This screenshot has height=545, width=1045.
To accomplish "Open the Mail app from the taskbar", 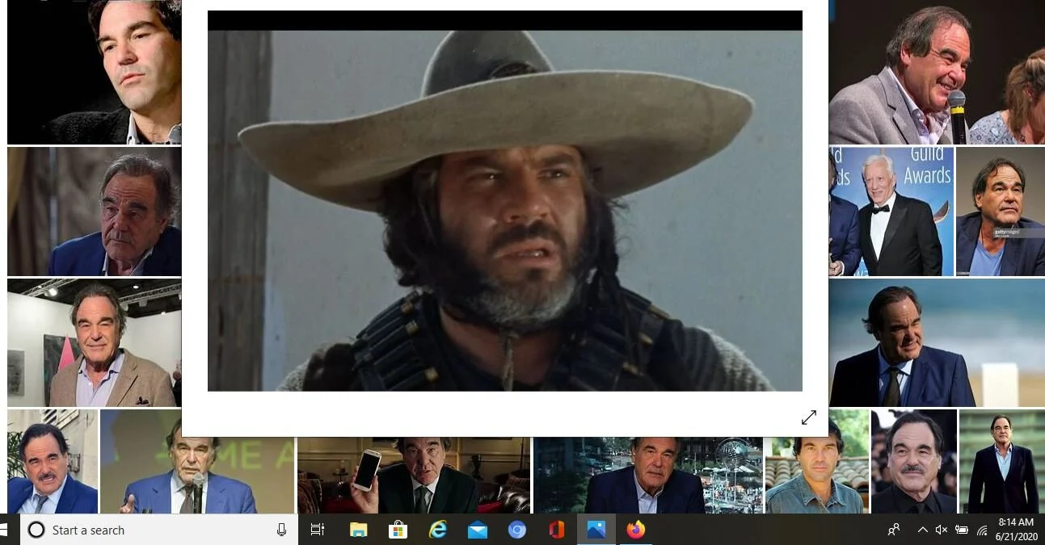I will click(478, 530).
